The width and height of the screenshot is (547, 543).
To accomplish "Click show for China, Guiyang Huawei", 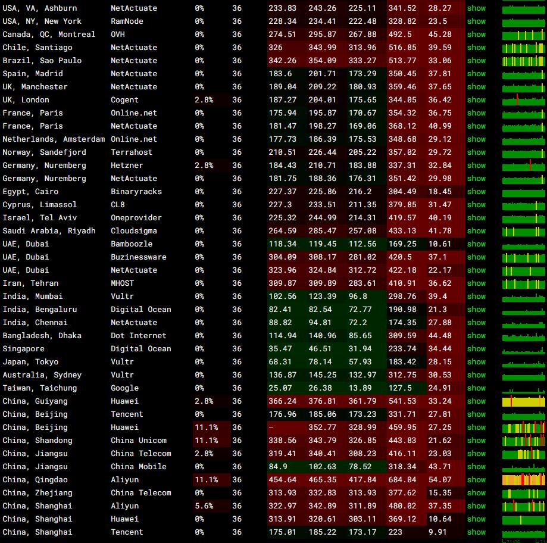I will [476, 401].
